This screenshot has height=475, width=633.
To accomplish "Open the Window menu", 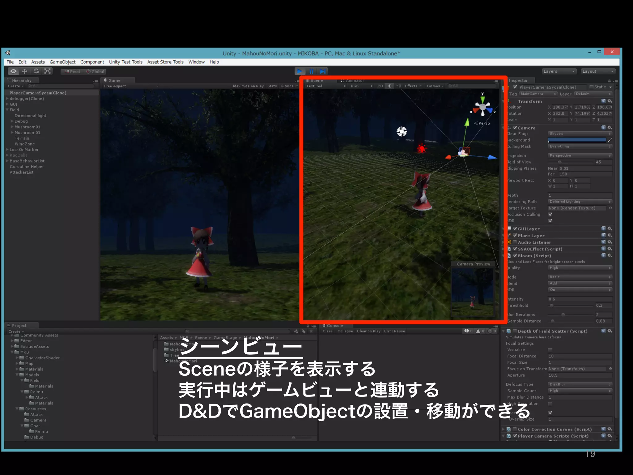I will point(197,62).
